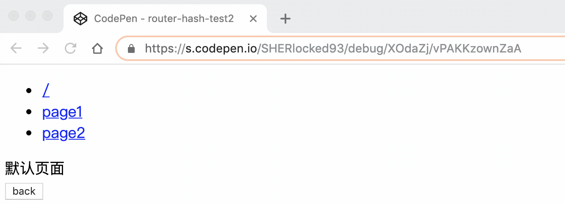Viewport: 565px width, 204px height.
Task: View site info via lock icon
Action: [x=131, y=49]
